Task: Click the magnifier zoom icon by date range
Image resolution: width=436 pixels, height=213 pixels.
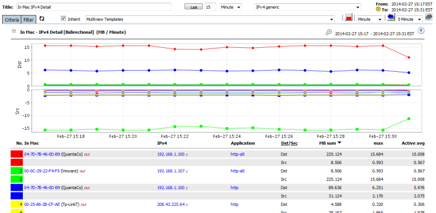Action: (329, 33)
